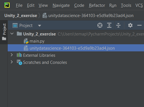Toggle the vertical Project tool window tab

coord(4,29)
